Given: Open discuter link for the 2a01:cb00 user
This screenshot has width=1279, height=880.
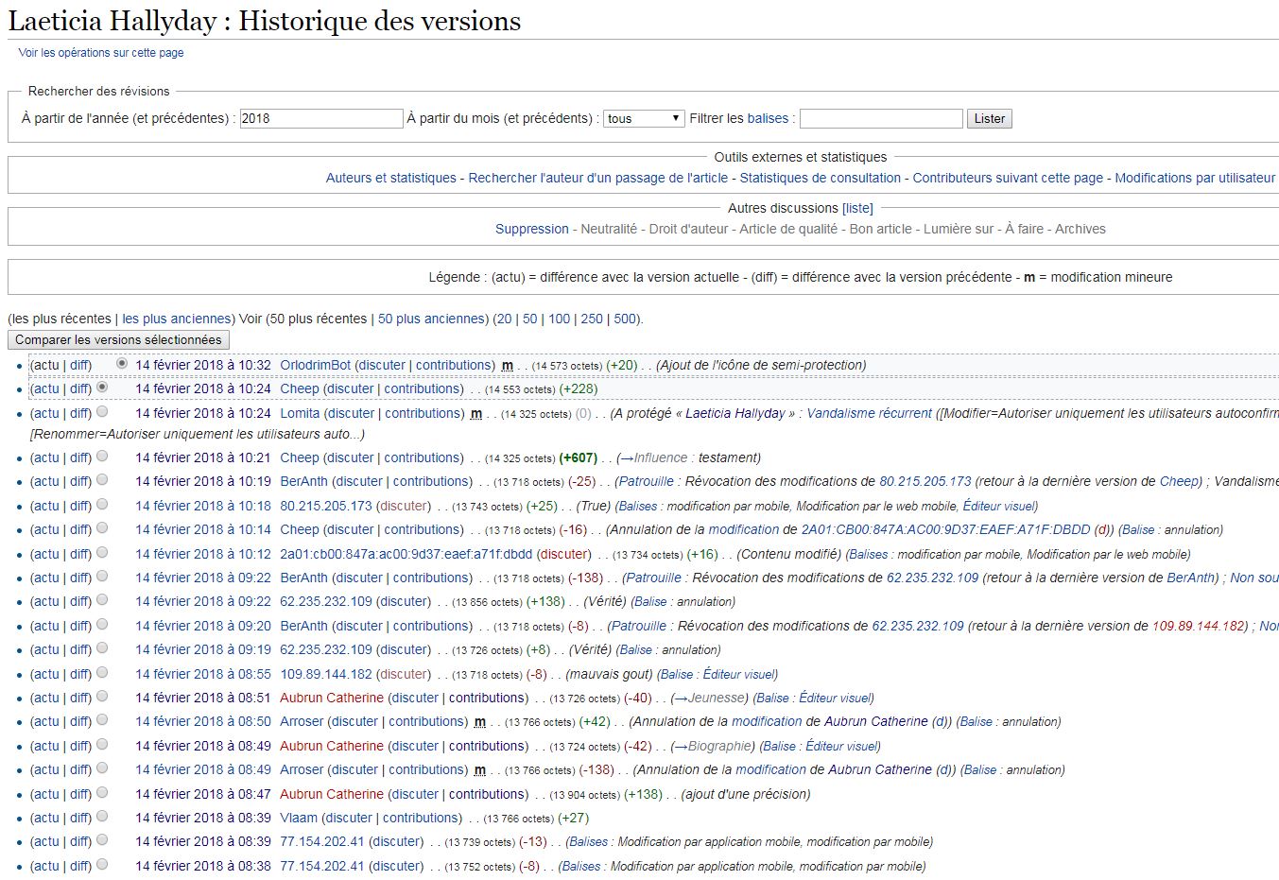Looking at the screenshot, I should tap(564, 554).
